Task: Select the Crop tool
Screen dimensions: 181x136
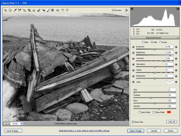Action: tap(29, 10)
